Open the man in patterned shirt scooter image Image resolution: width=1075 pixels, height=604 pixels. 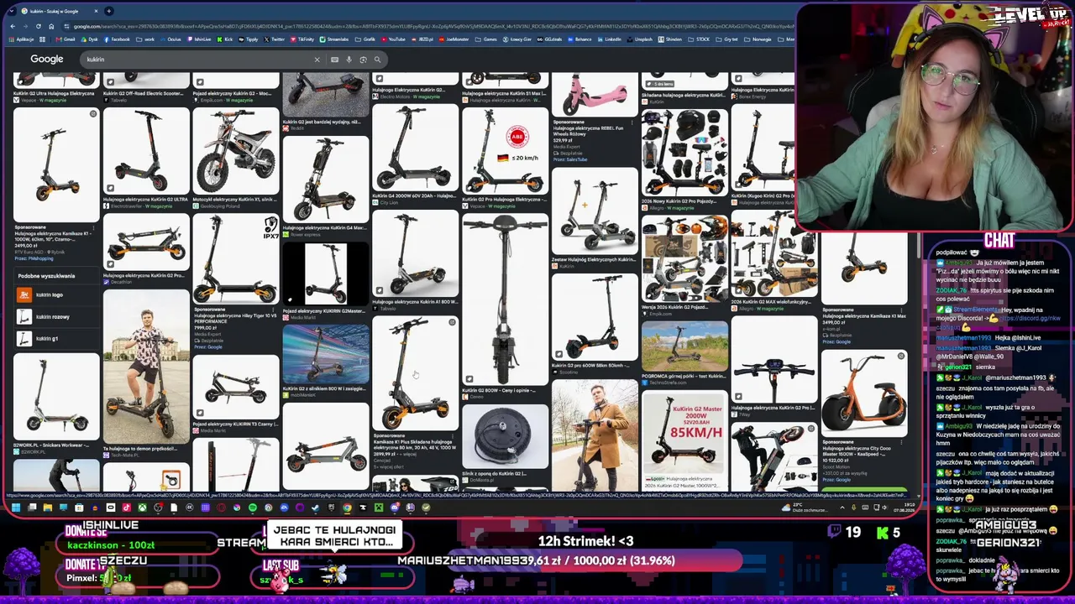tap(146, 367)
